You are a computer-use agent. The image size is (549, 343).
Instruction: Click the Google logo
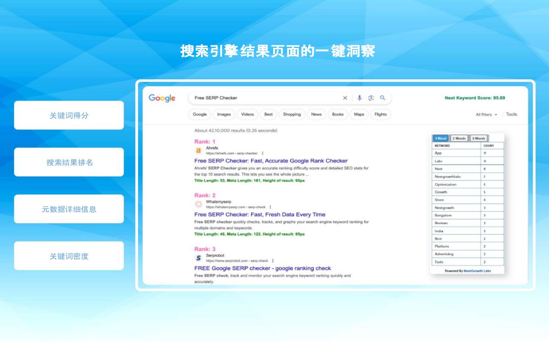point(162,98)
